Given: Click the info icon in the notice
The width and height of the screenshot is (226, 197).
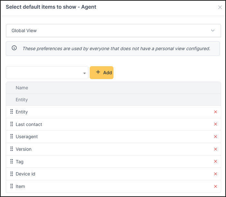Looking at the screenshot, I should coord(14,48).
